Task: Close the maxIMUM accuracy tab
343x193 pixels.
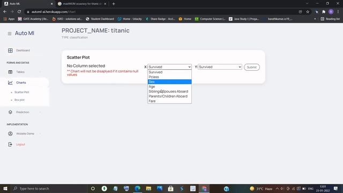Action: 105,4
